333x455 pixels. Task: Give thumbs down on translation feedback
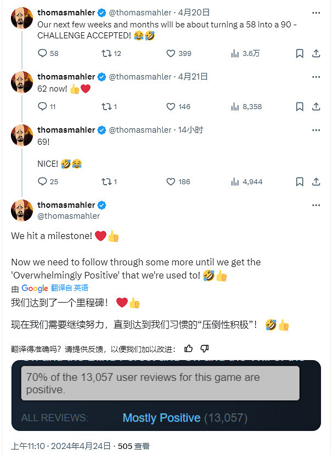click(x=204, y=348)
